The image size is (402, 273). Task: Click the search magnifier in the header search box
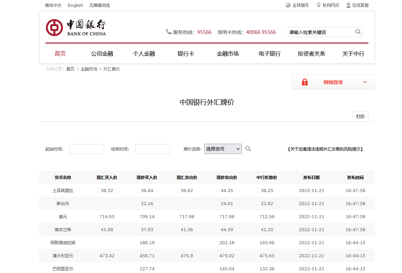click(358, 32)
